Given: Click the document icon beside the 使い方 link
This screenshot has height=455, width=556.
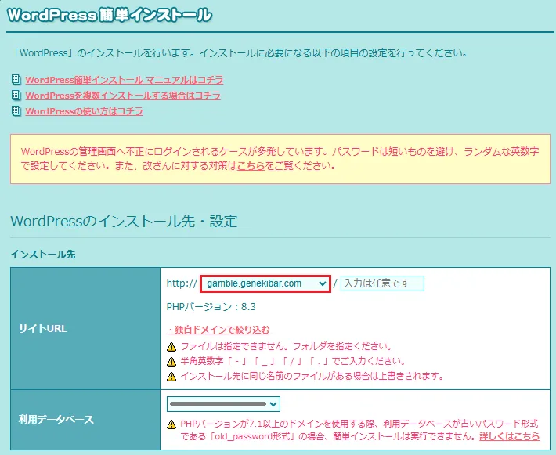Looking at the screenshot, I should (16, 110).
